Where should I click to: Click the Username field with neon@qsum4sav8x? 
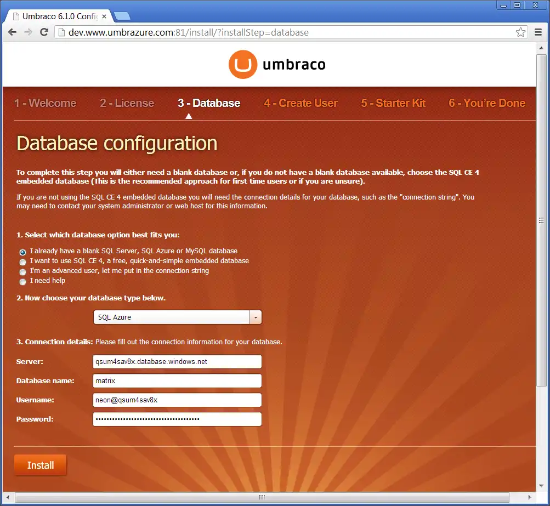pos(177,400)
